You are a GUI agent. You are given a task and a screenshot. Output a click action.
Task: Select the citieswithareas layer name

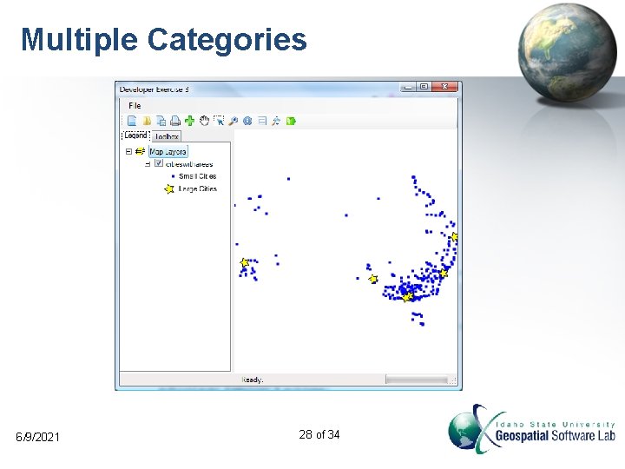[189, 164]
